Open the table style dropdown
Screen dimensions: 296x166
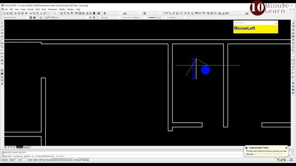coord(154,13)
